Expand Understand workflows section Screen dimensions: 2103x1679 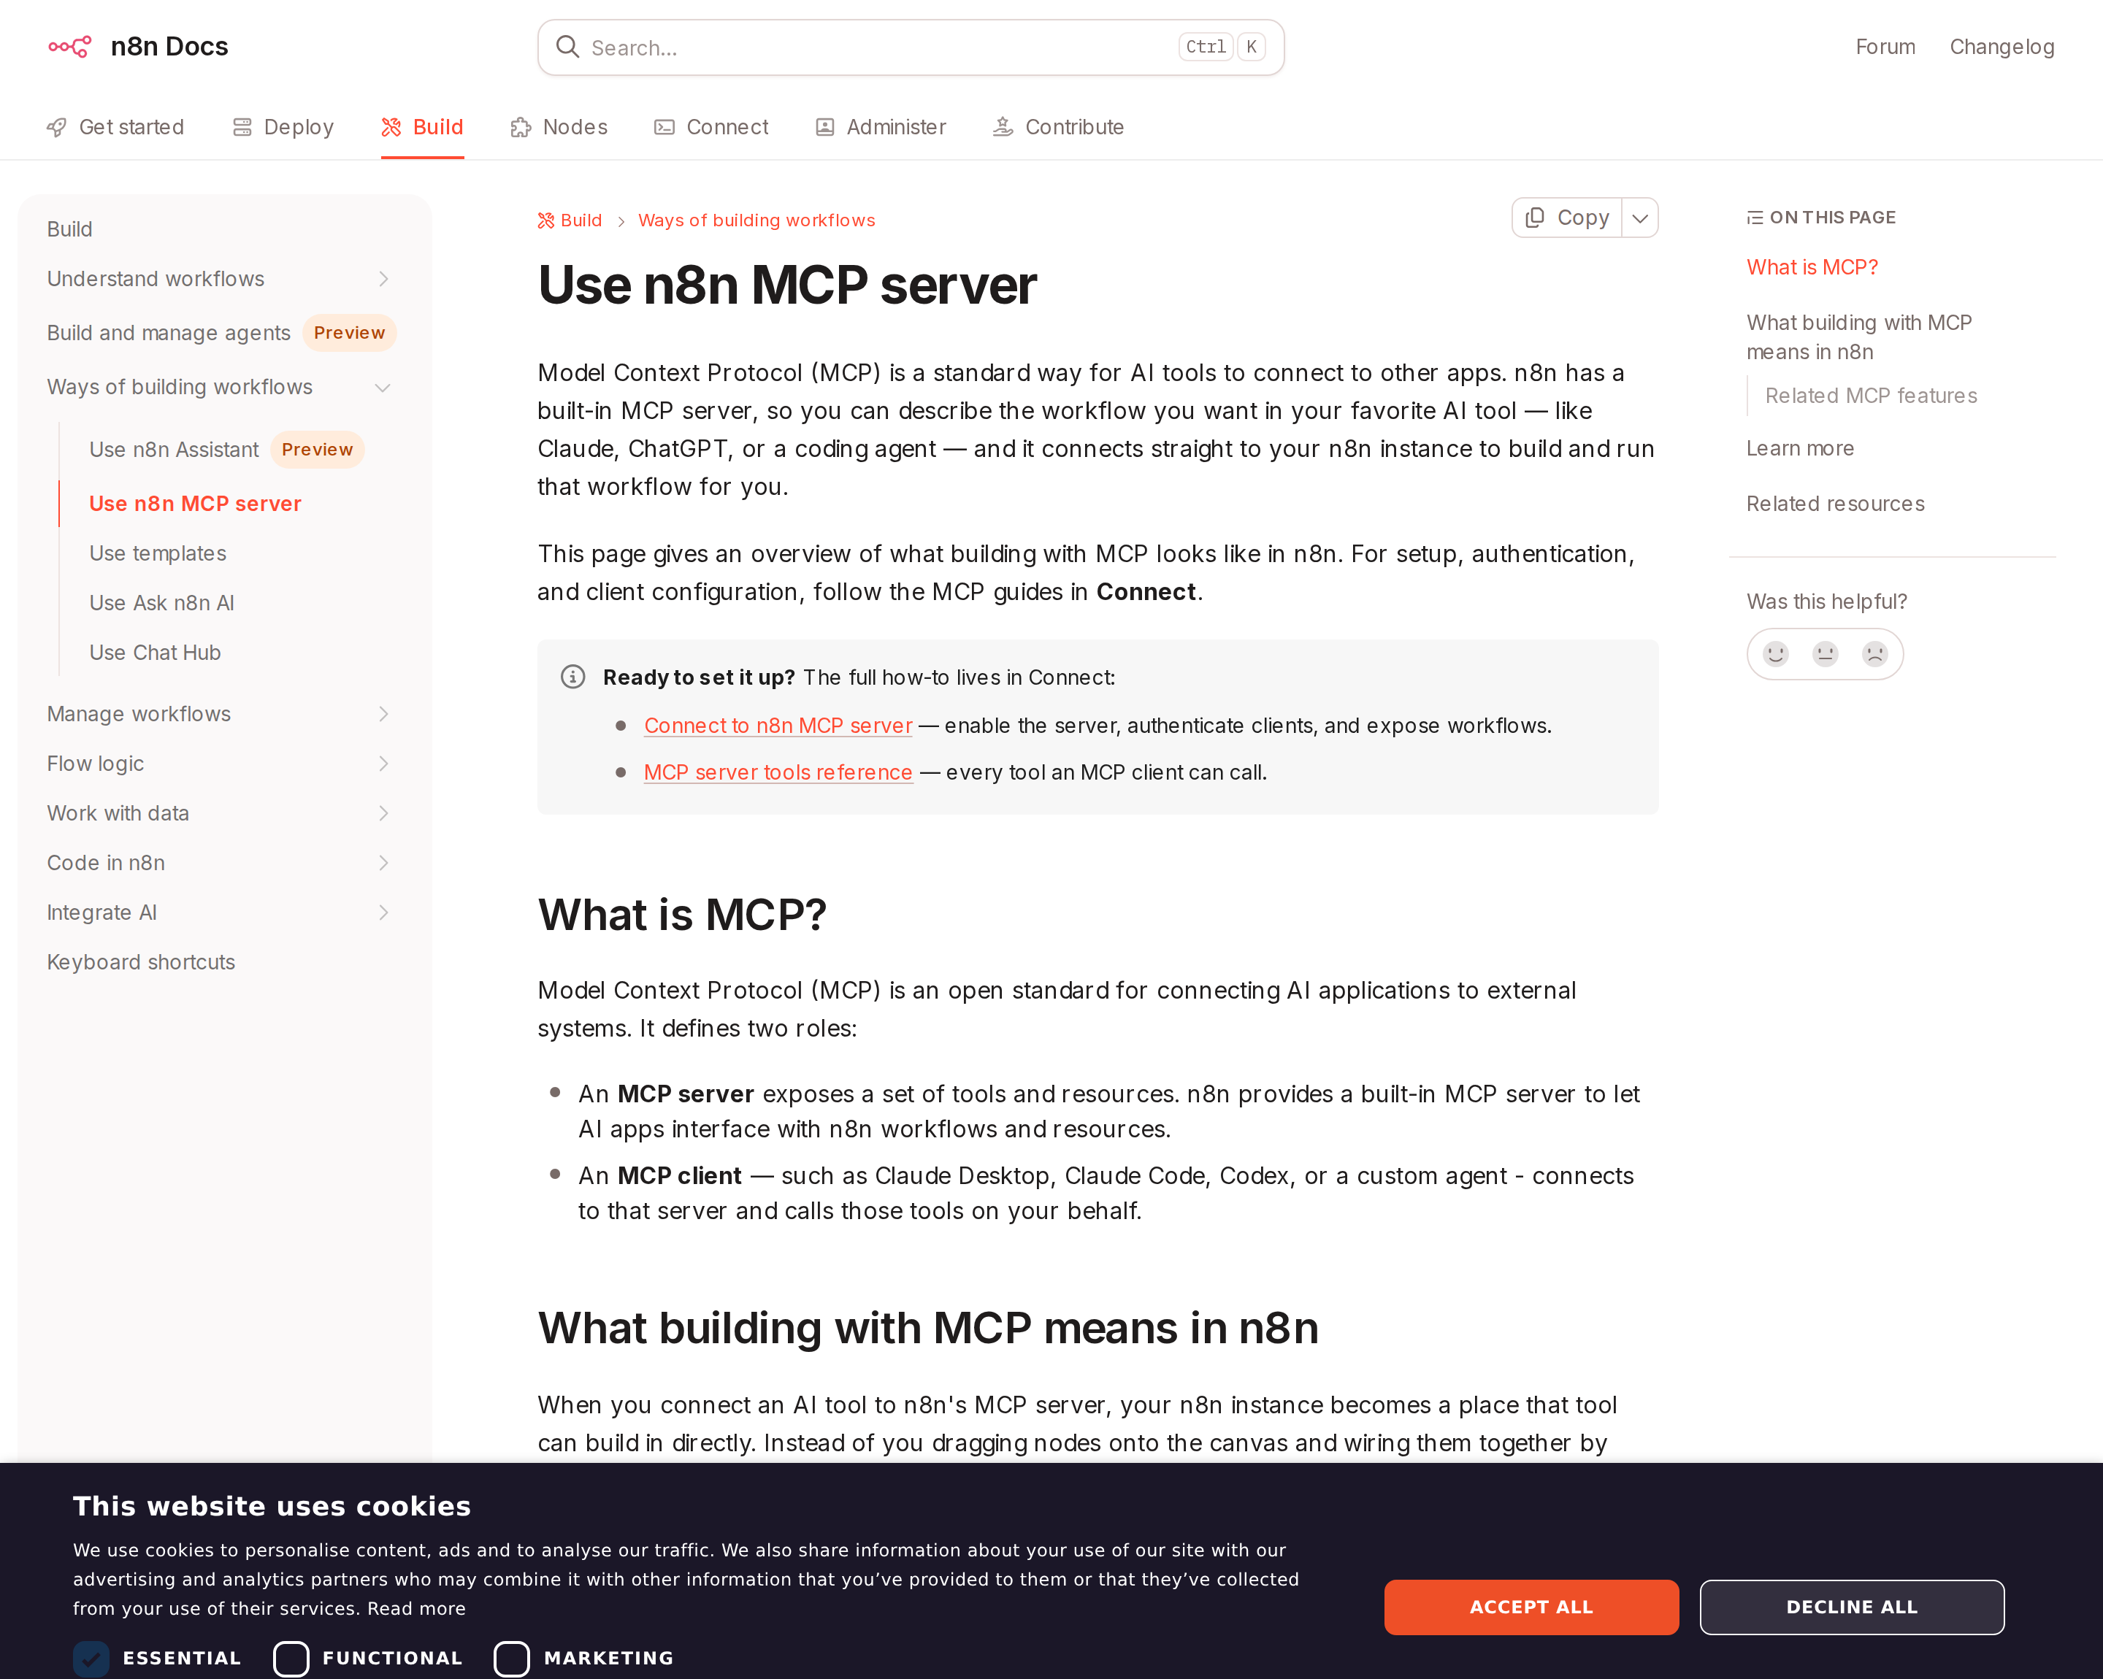point(383,280)
